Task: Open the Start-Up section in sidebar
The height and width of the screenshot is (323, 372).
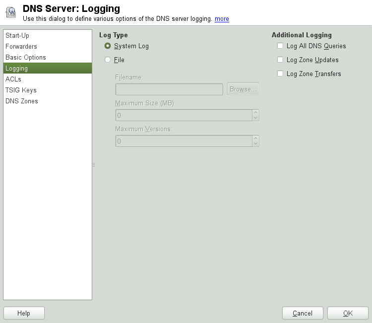Action: click(x=48, y=35)
